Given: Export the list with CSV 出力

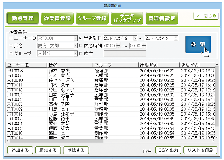Looking at the screenshot, I should click(x=168, y=150).
